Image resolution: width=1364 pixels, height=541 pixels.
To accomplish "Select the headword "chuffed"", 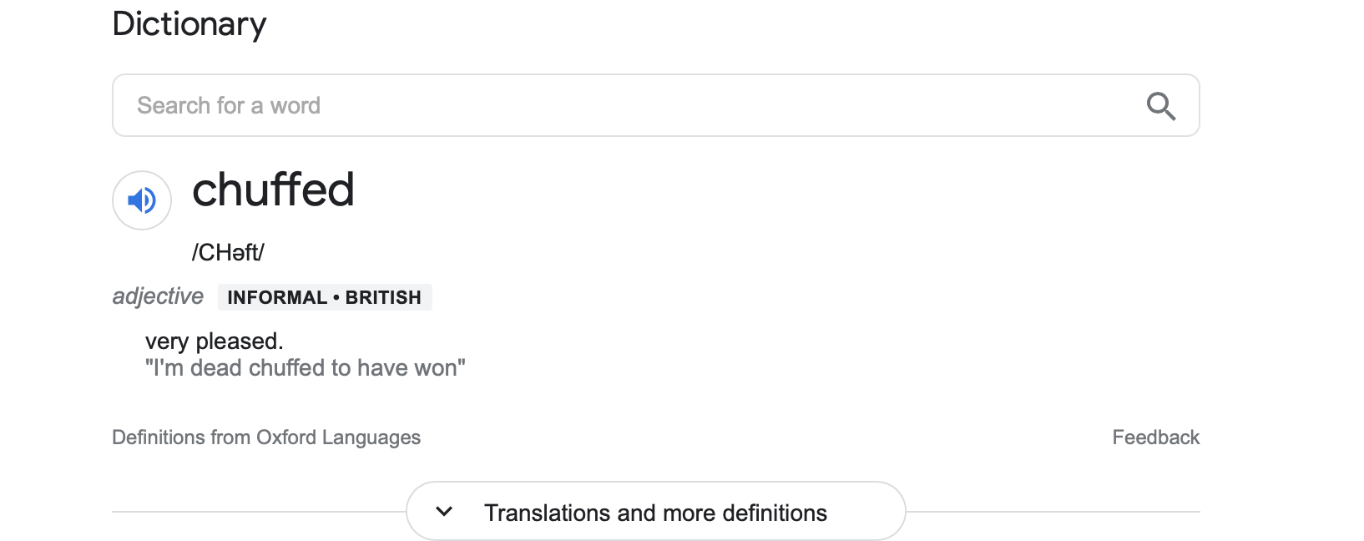I will pyautogui.click(x=273, y=190).
